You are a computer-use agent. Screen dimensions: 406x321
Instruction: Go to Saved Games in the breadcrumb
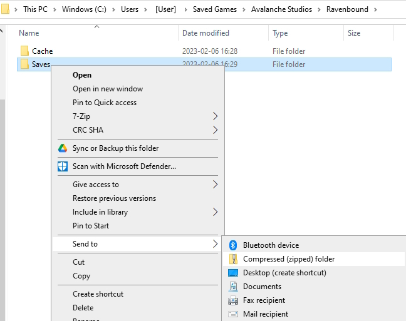[215, 9]
